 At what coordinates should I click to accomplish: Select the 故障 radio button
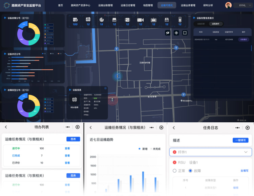pos(190,171)
